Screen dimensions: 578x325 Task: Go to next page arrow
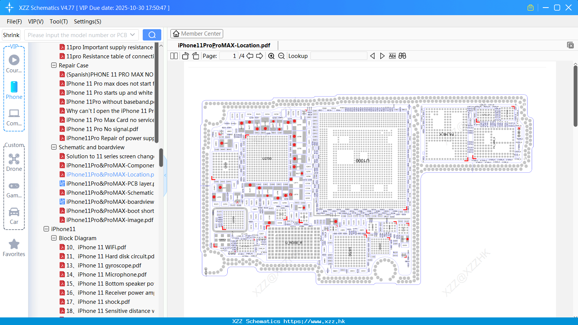tap(260, 56)
